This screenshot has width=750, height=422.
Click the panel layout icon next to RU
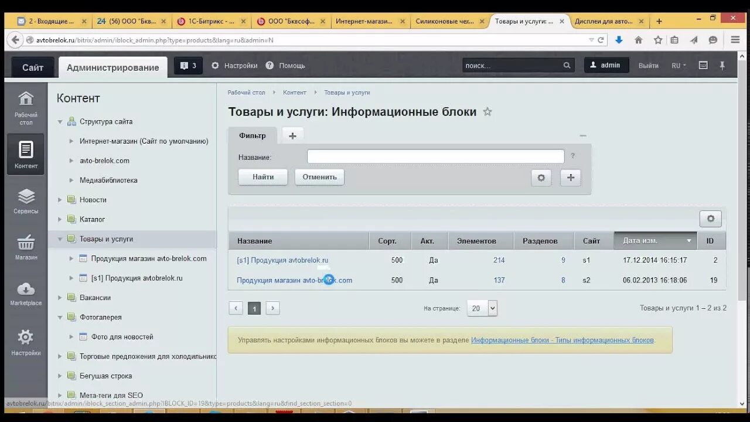tap(703, 66)
